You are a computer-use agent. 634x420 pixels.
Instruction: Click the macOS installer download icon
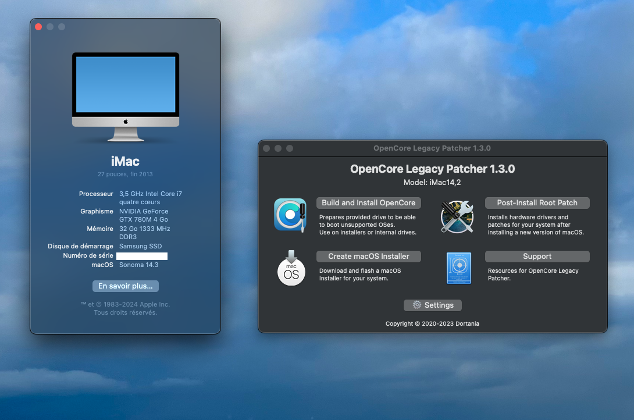click(x=291, y=268)
